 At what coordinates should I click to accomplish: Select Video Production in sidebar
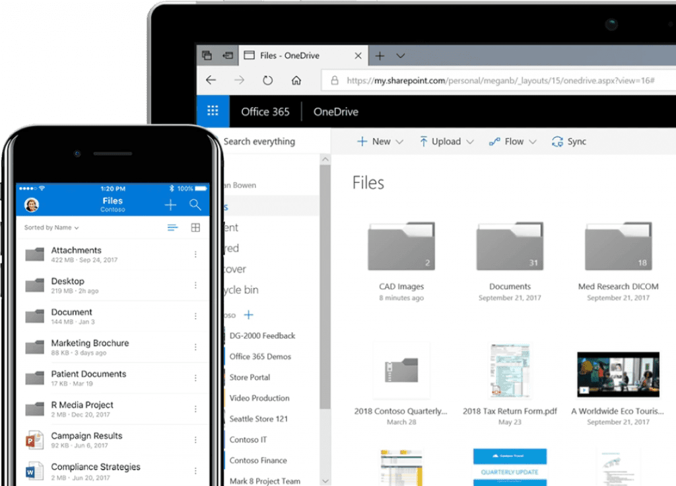(x=259, y=398)
